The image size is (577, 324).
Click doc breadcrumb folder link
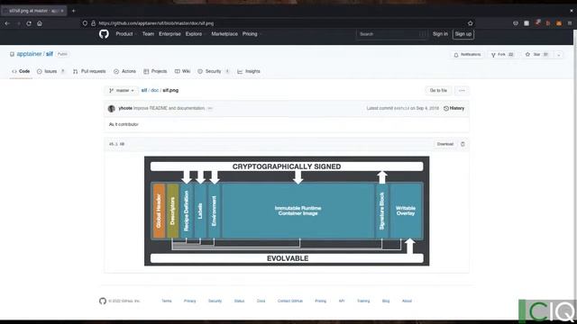154,90
